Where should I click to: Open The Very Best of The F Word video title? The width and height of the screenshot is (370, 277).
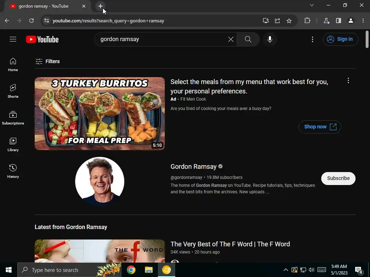(230, 244)
